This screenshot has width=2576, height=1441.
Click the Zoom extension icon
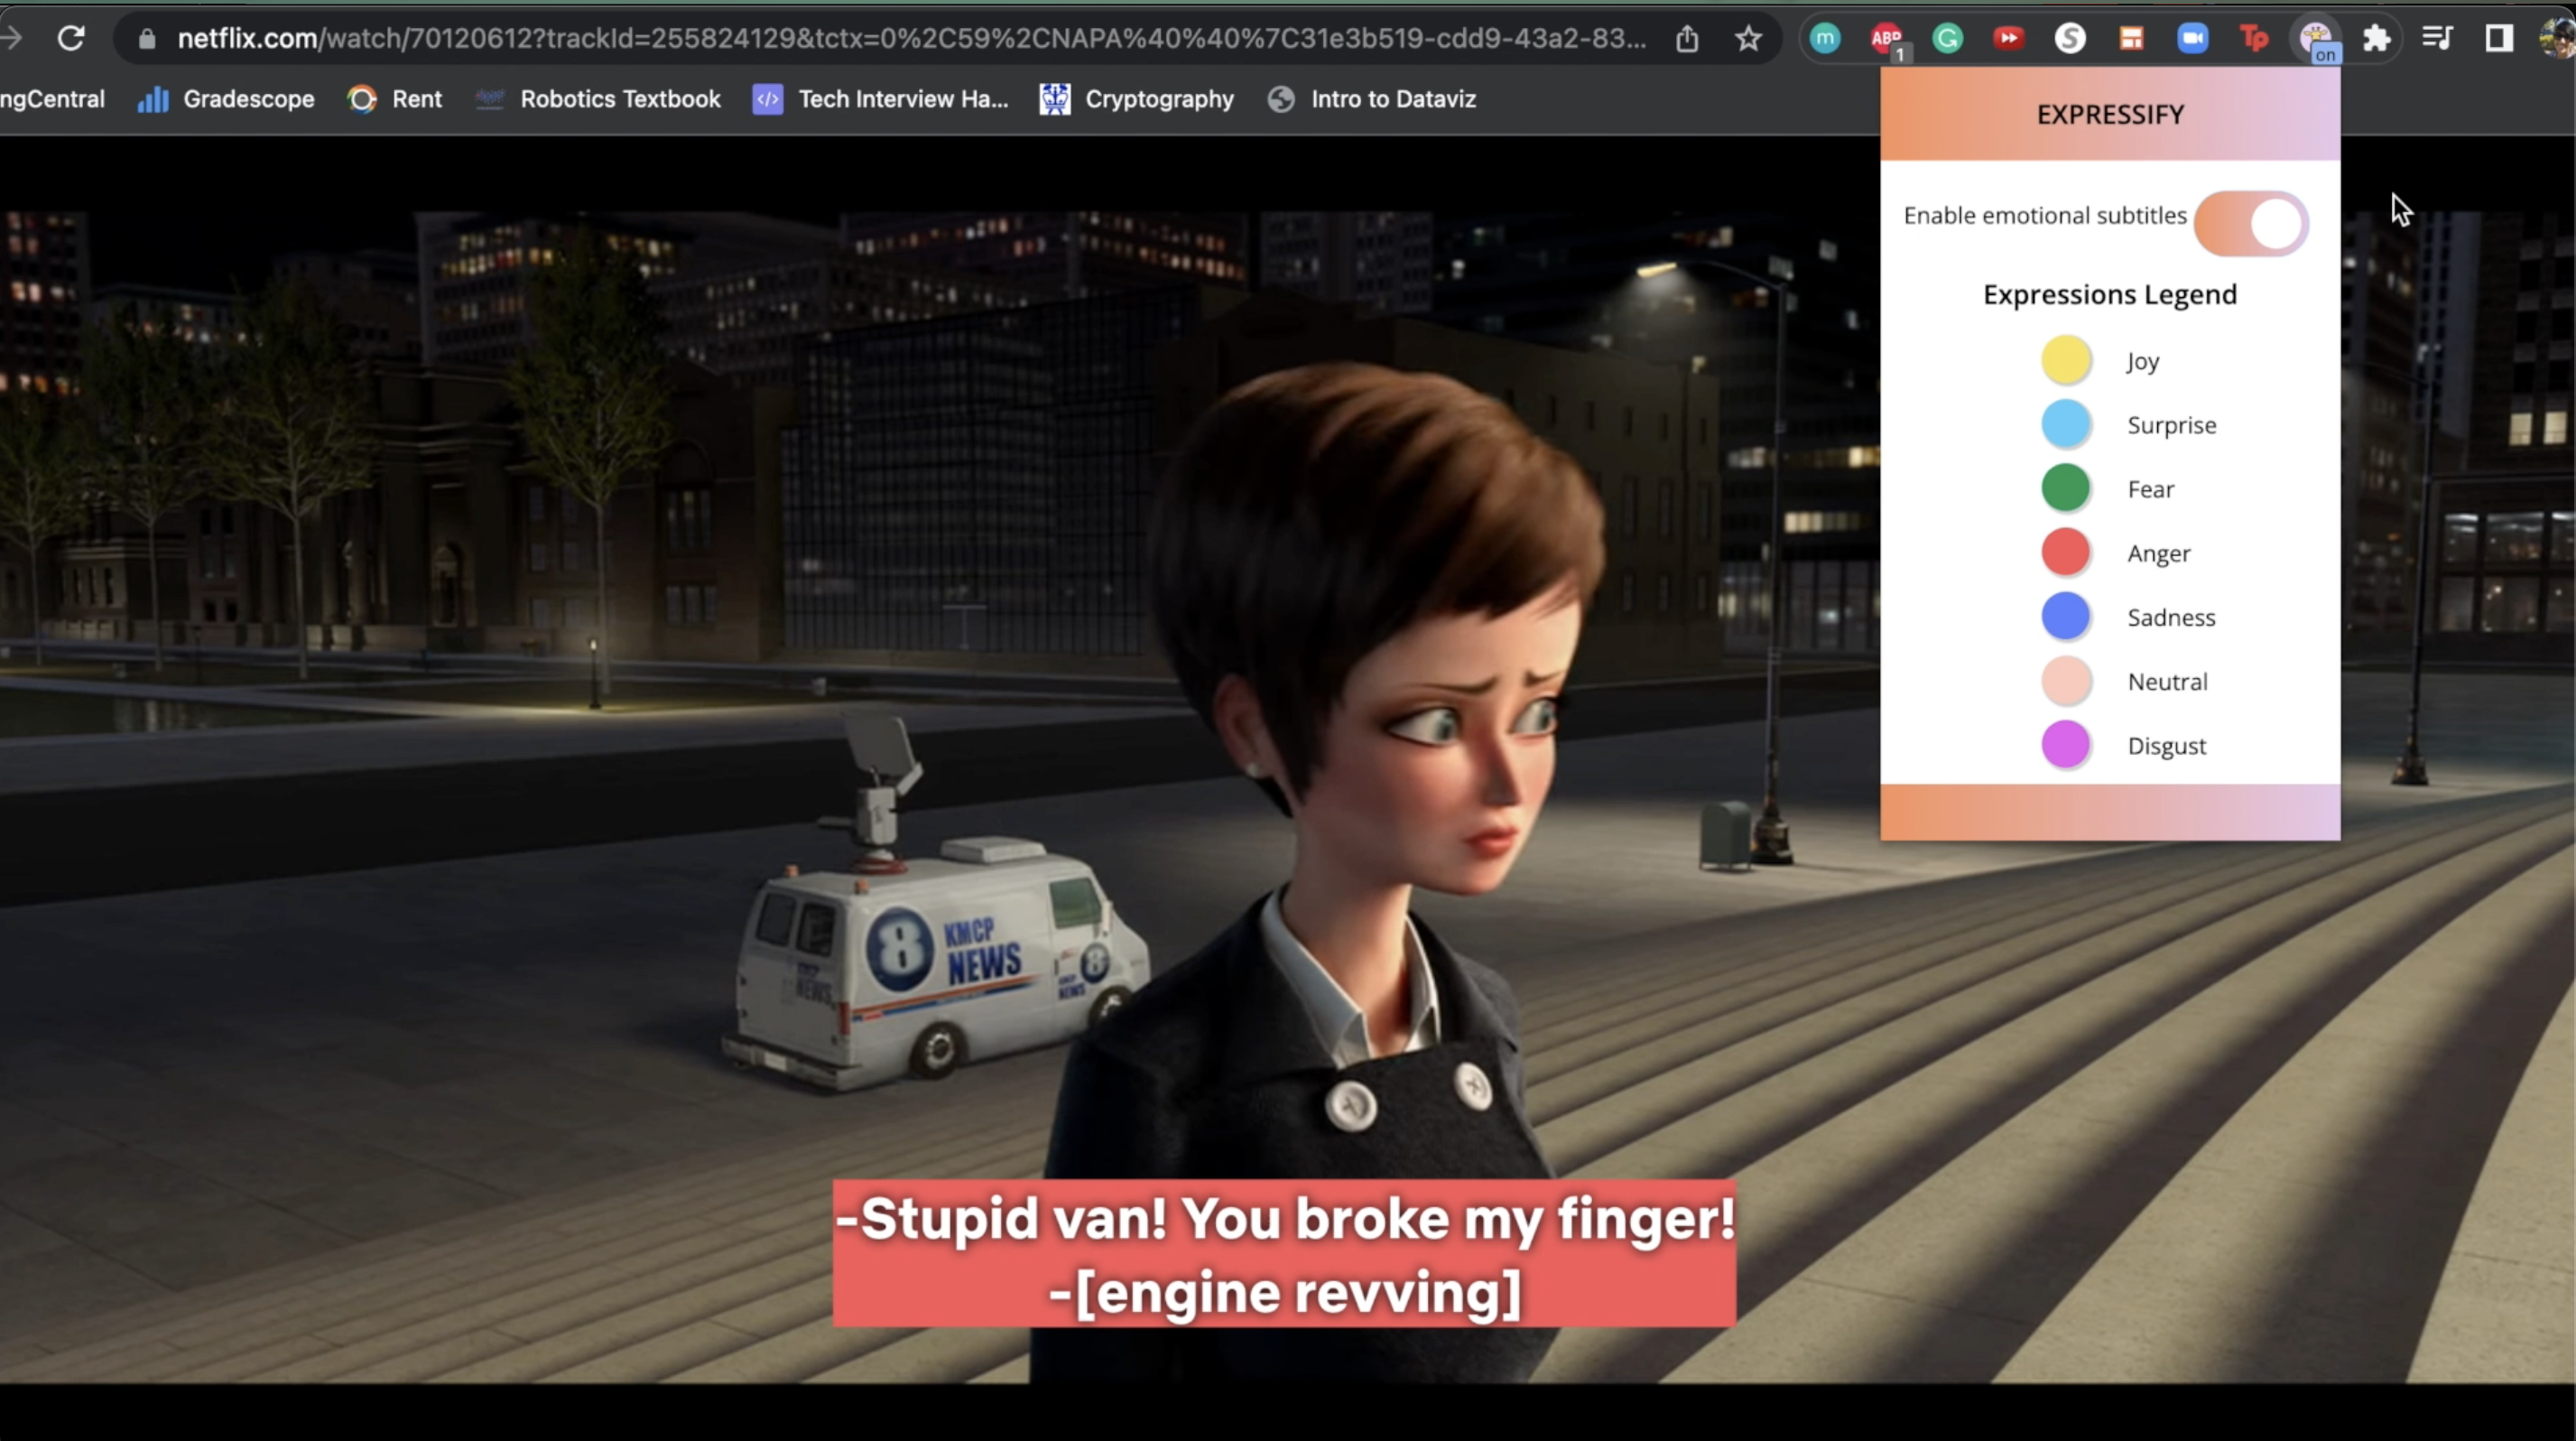coord(2192,39)
